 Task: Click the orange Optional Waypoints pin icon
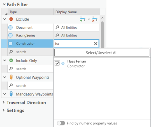(x=11, y=77)
